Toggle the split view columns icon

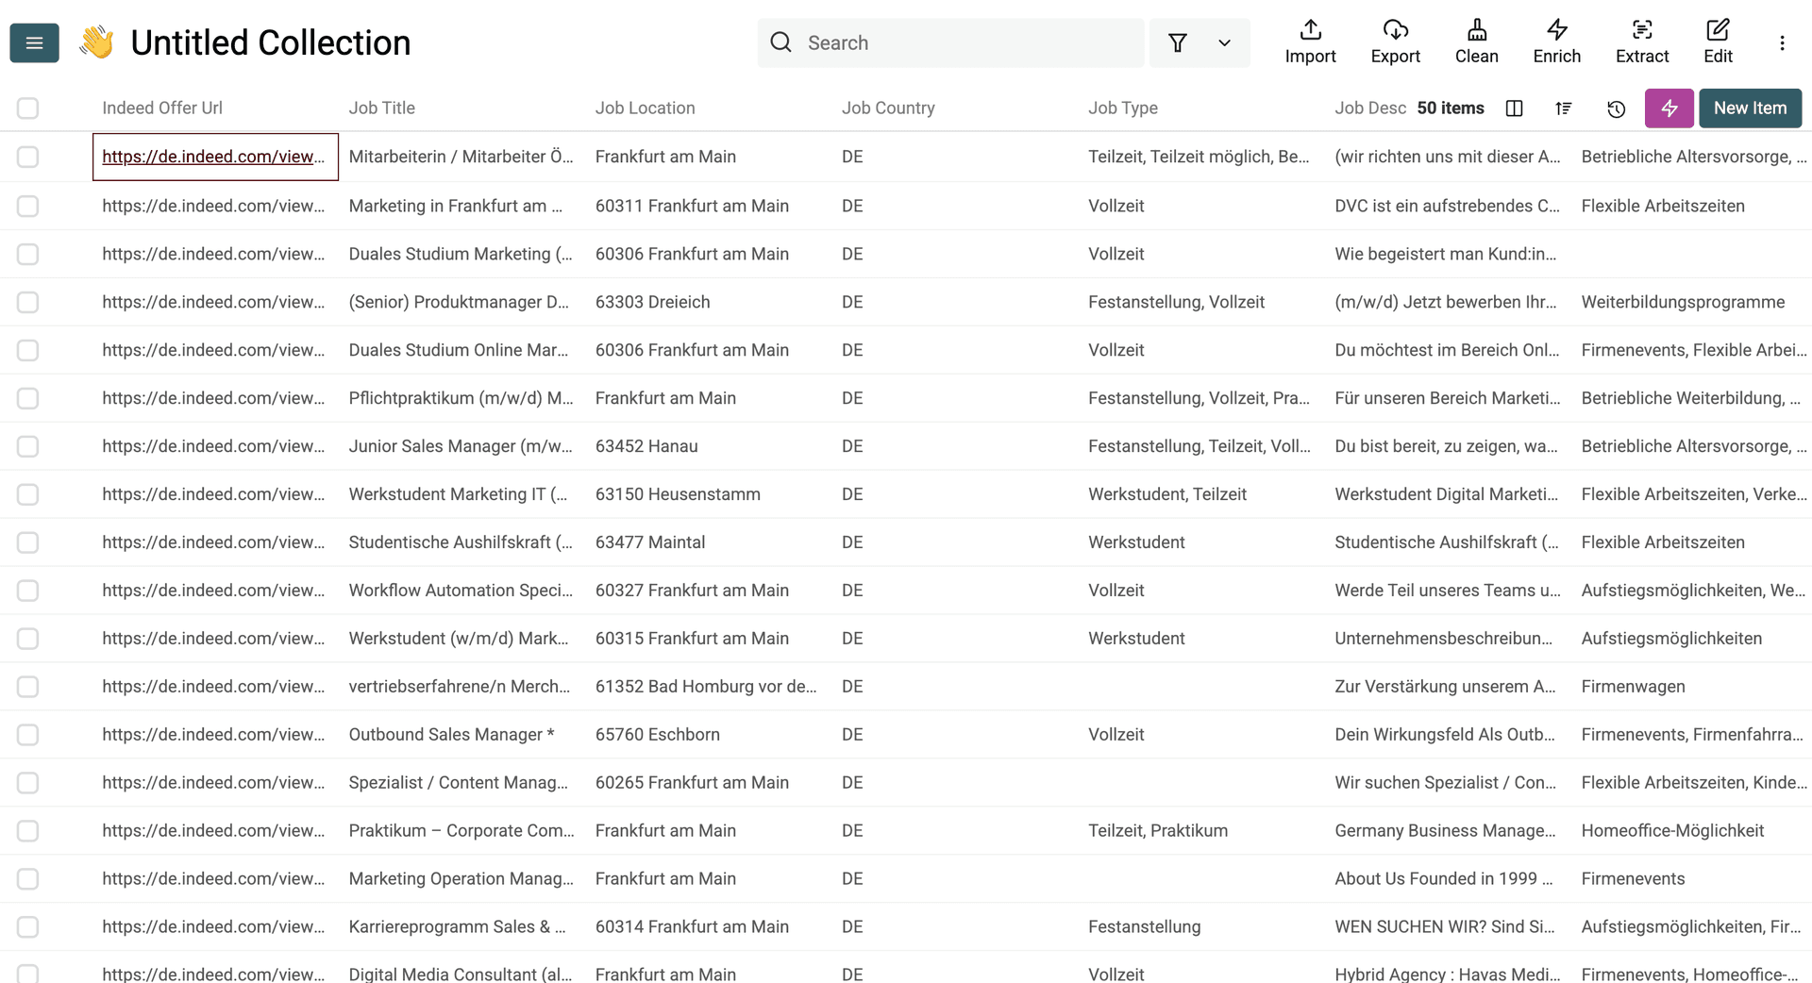(x=1515, y=108)
